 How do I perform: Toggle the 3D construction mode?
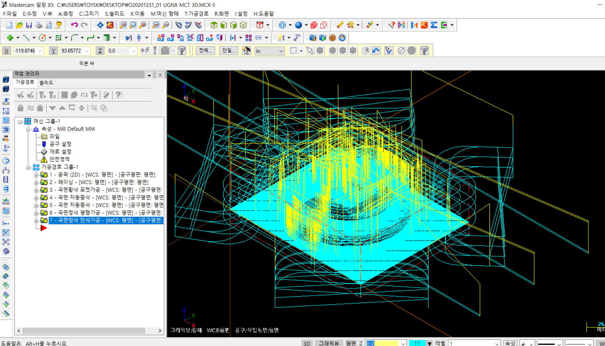307,343
